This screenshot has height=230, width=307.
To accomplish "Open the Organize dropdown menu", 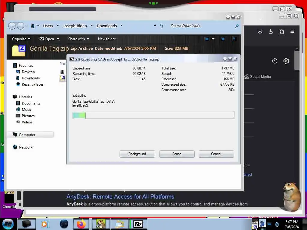I will [x=21, y=39].
